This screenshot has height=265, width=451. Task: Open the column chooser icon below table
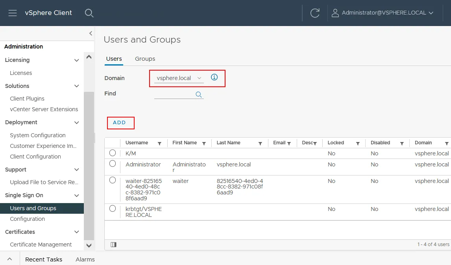coord(113,244)
